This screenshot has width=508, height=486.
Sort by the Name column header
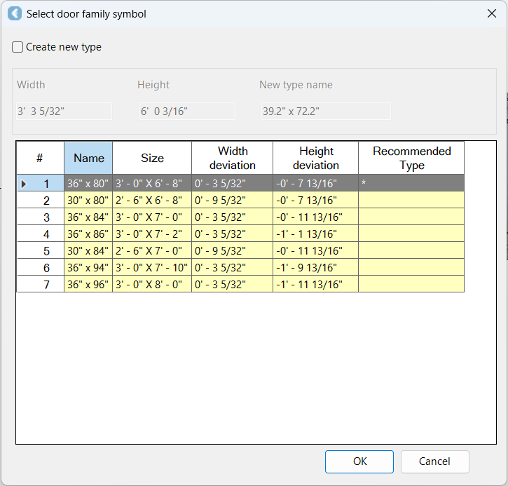(x=88, y=158)
